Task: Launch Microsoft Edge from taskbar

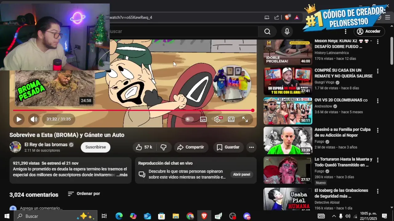Action: point(119,216)
